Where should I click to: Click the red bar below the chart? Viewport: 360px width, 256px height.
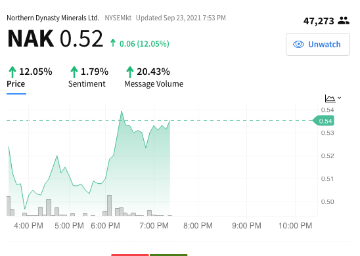tap(130, 255)
